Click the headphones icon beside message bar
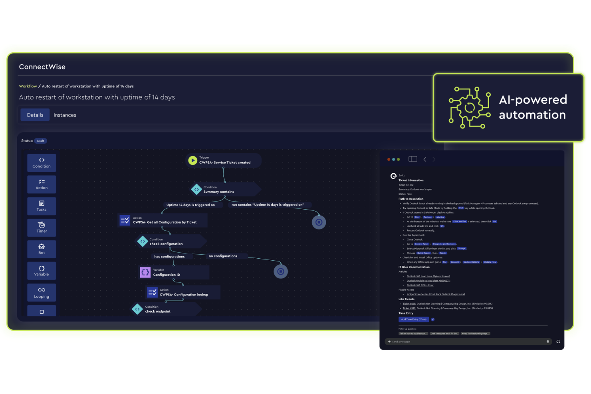Image resolution: width=591 pixels, height=394 pixels. click(x=558, y=342)
